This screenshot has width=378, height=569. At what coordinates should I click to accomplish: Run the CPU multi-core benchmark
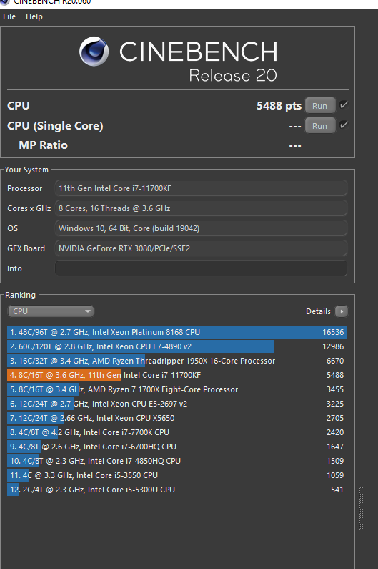coord(319,106)
